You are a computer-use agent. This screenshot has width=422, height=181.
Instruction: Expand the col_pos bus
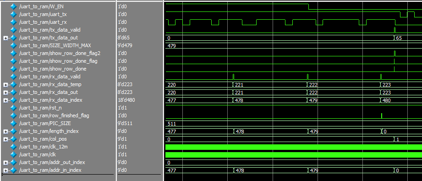coord(5,140)
